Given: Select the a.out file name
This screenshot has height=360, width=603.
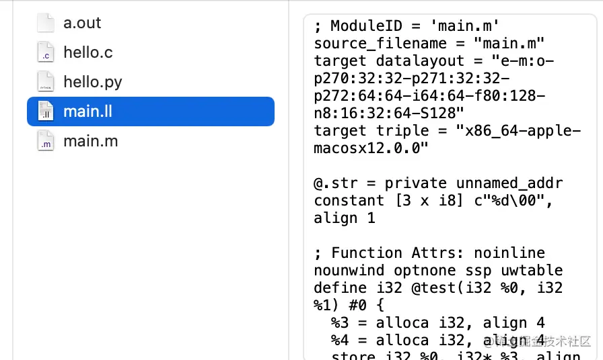Looking at the screenshot, I should 82,23.
